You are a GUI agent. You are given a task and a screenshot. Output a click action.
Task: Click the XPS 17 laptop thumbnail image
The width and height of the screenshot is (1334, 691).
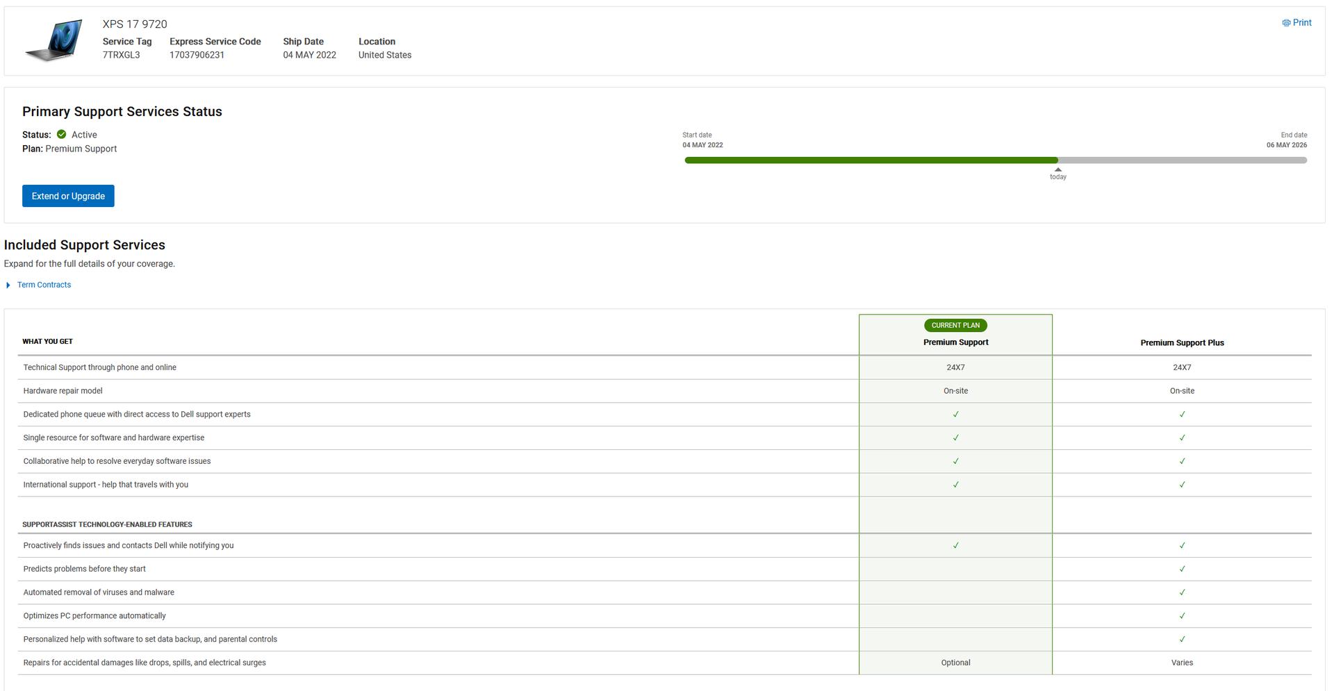click(x=54, y=40)
